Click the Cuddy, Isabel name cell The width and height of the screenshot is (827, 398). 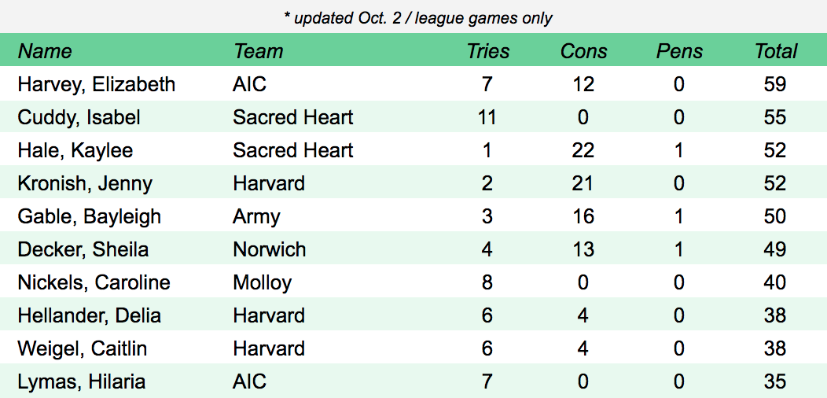coord(79,117)
